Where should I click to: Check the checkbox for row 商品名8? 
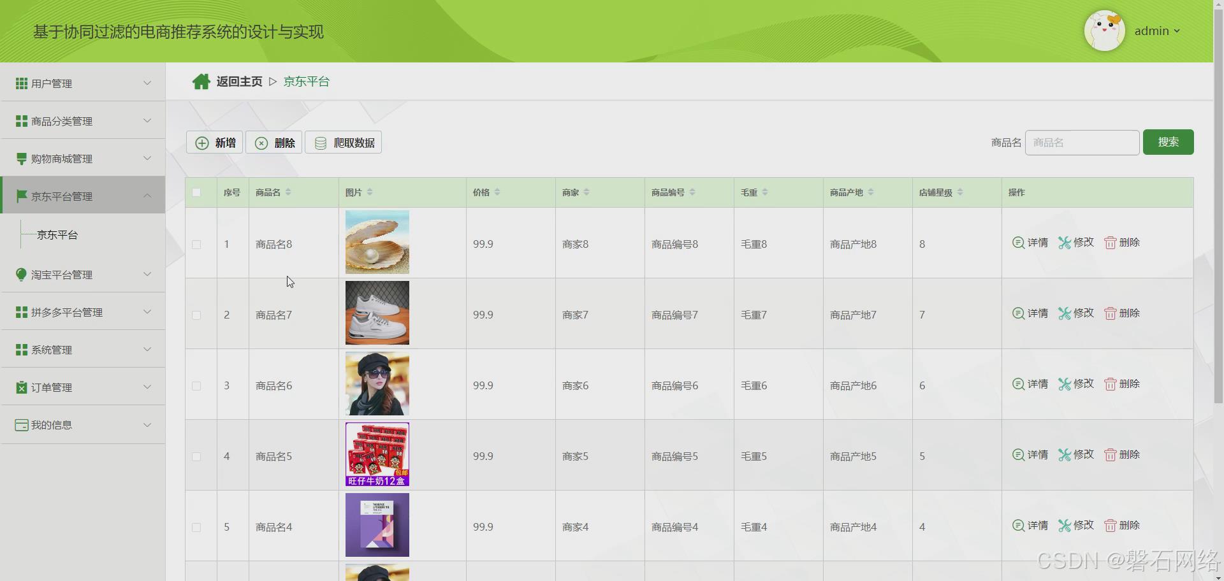[x=196, y=245]
